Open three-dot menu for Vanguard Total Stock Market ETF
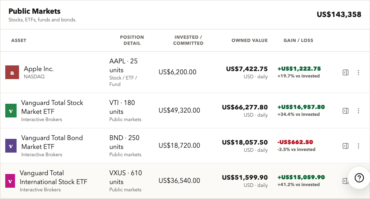370x199 pixels. pyautogui.click(x=358, y=111)
